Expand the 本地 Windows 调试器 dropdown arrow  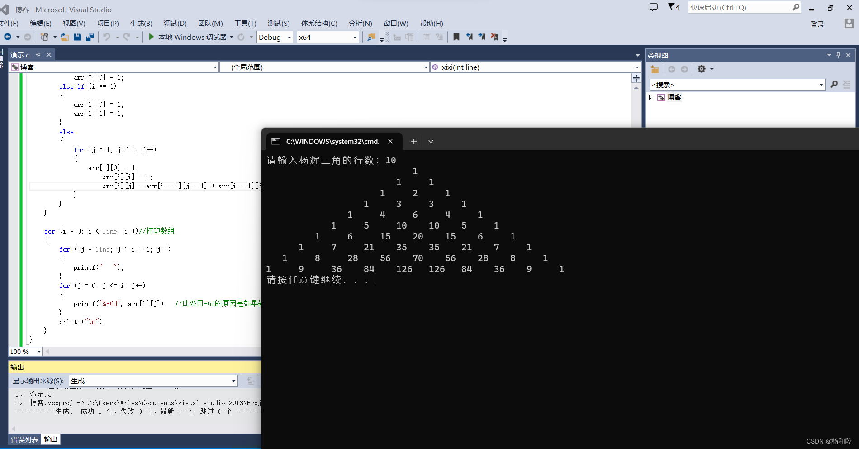(232, 38)
